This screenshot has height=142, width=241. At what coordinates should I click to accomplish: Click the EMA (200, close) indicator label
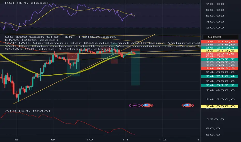[31, 40]
